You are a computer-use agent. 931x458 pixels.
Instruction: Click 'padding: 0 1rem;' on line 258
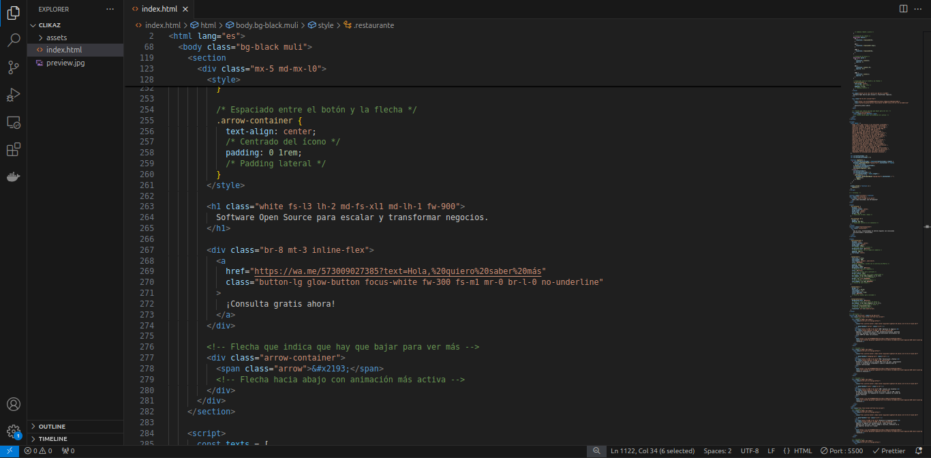coord(264,153)
